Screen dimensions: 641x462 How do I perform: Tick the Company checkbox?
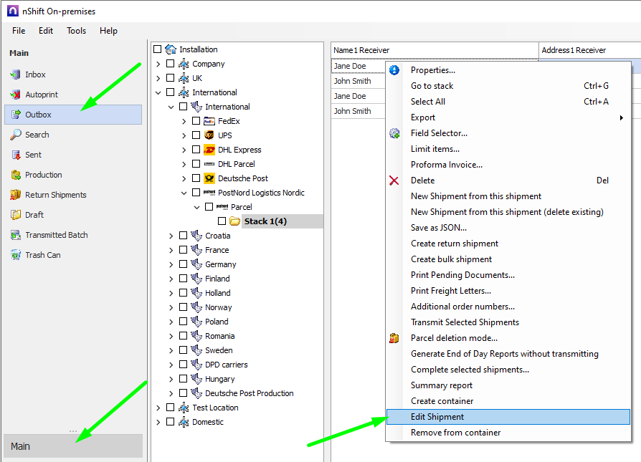(x=171, y=64)
